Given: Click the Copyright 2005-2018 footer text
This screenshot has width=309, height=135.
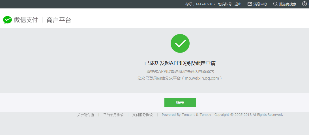Looking at the screenshot, I should 248,115.
